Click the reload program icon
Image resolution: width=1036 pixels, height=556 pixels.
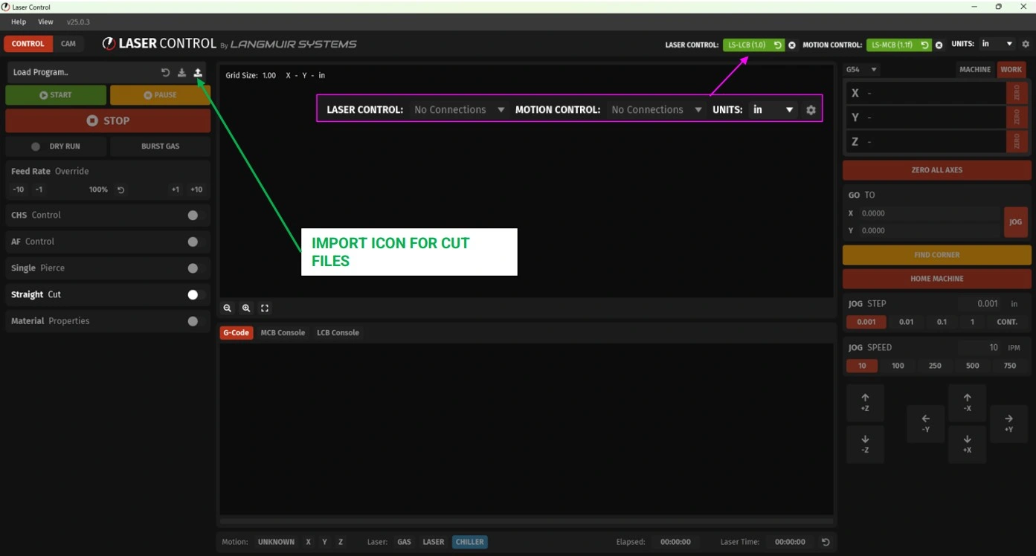pyautogui.click(x=165, y=73)
